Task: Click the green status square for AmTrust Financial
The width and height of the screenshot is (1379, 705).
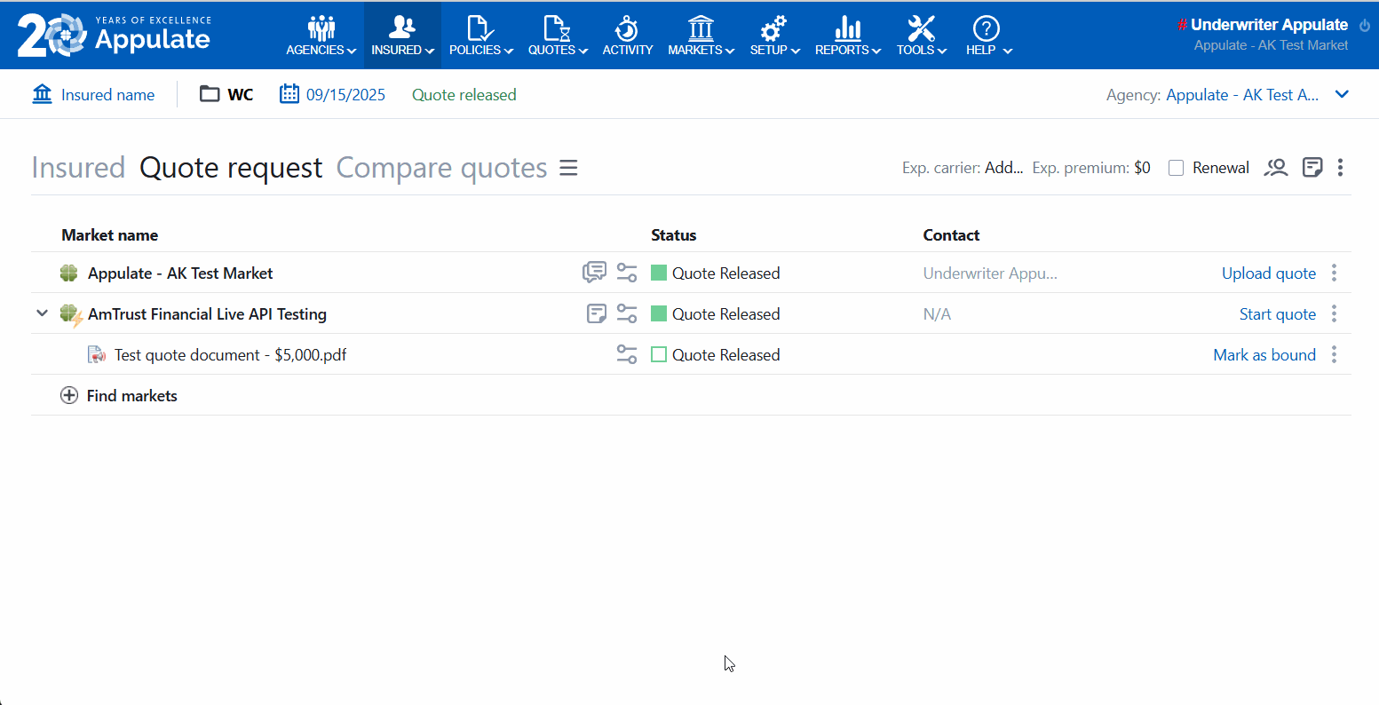Action: pos(659,313)
